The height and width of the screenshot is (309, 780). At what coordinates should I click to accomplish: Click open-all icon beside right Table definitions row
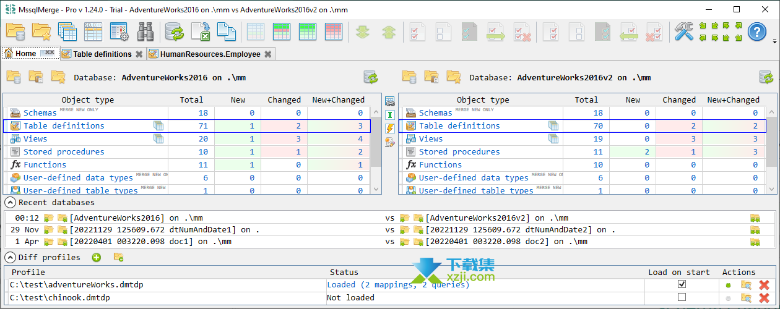click(554, 125)
